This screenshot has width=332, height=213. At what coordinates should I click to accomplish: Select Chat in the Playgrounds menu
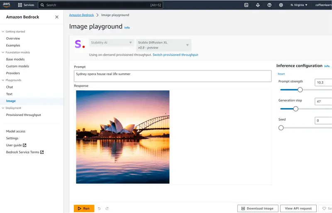pos(10,87)
